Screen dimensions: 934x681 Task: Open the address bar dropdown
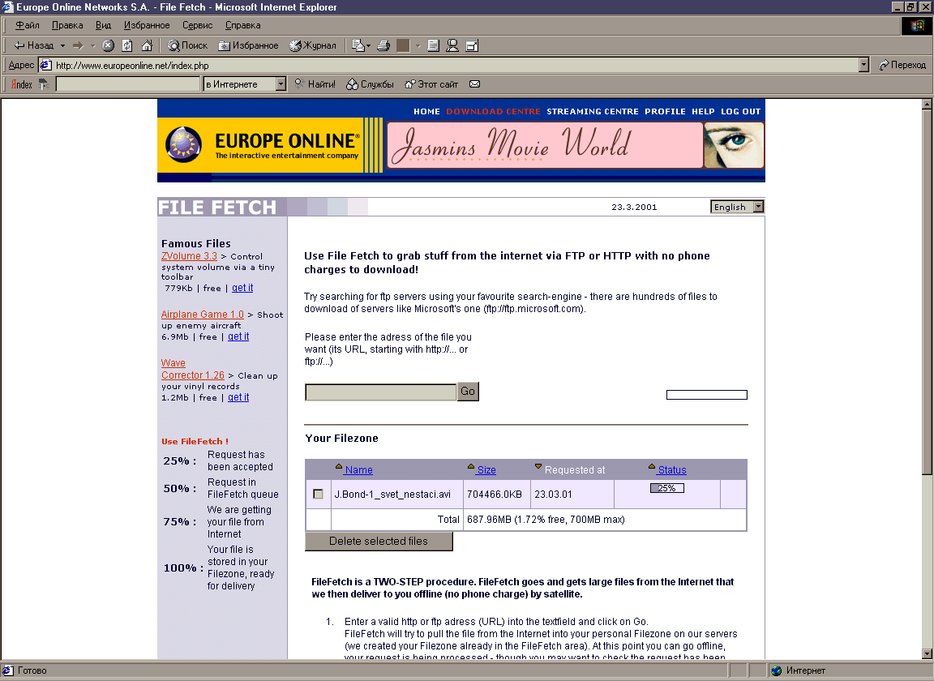(863, 65)
